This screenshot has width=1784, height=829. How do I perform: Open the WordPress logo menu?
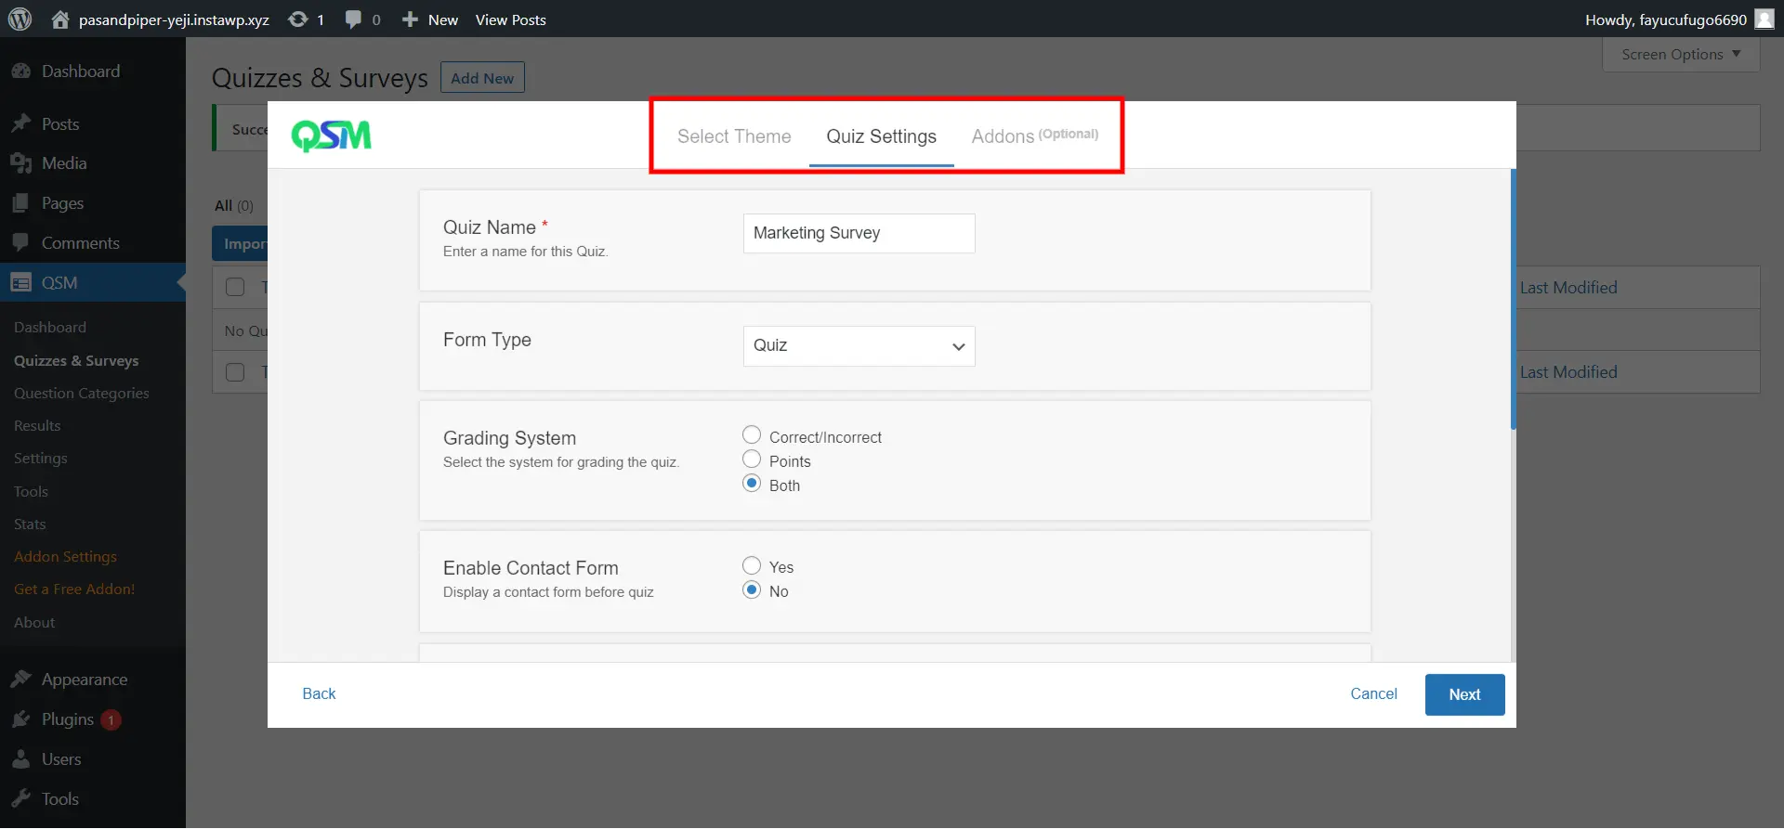point(20,19)
